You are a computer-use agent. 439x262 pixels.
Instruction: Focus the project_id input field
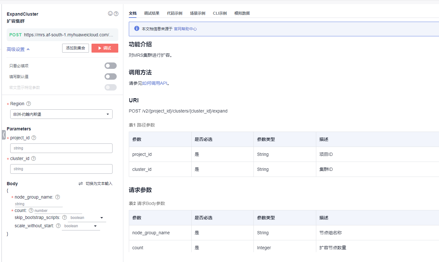point(61,148)
